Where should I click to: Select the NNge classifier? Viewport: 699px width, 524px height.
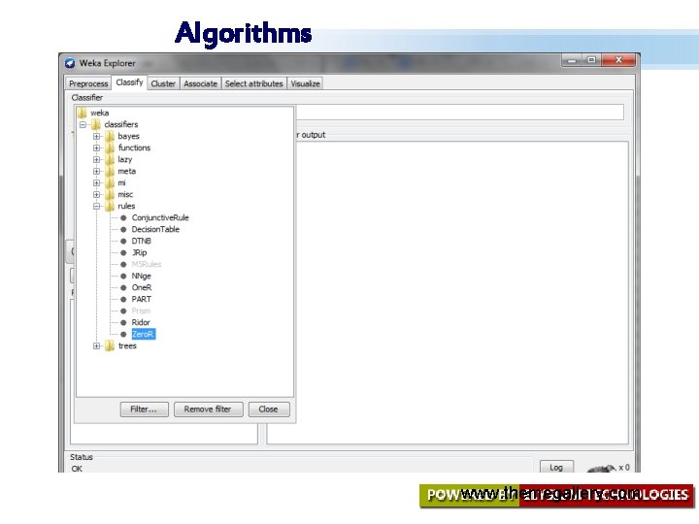tap(141, 276)
